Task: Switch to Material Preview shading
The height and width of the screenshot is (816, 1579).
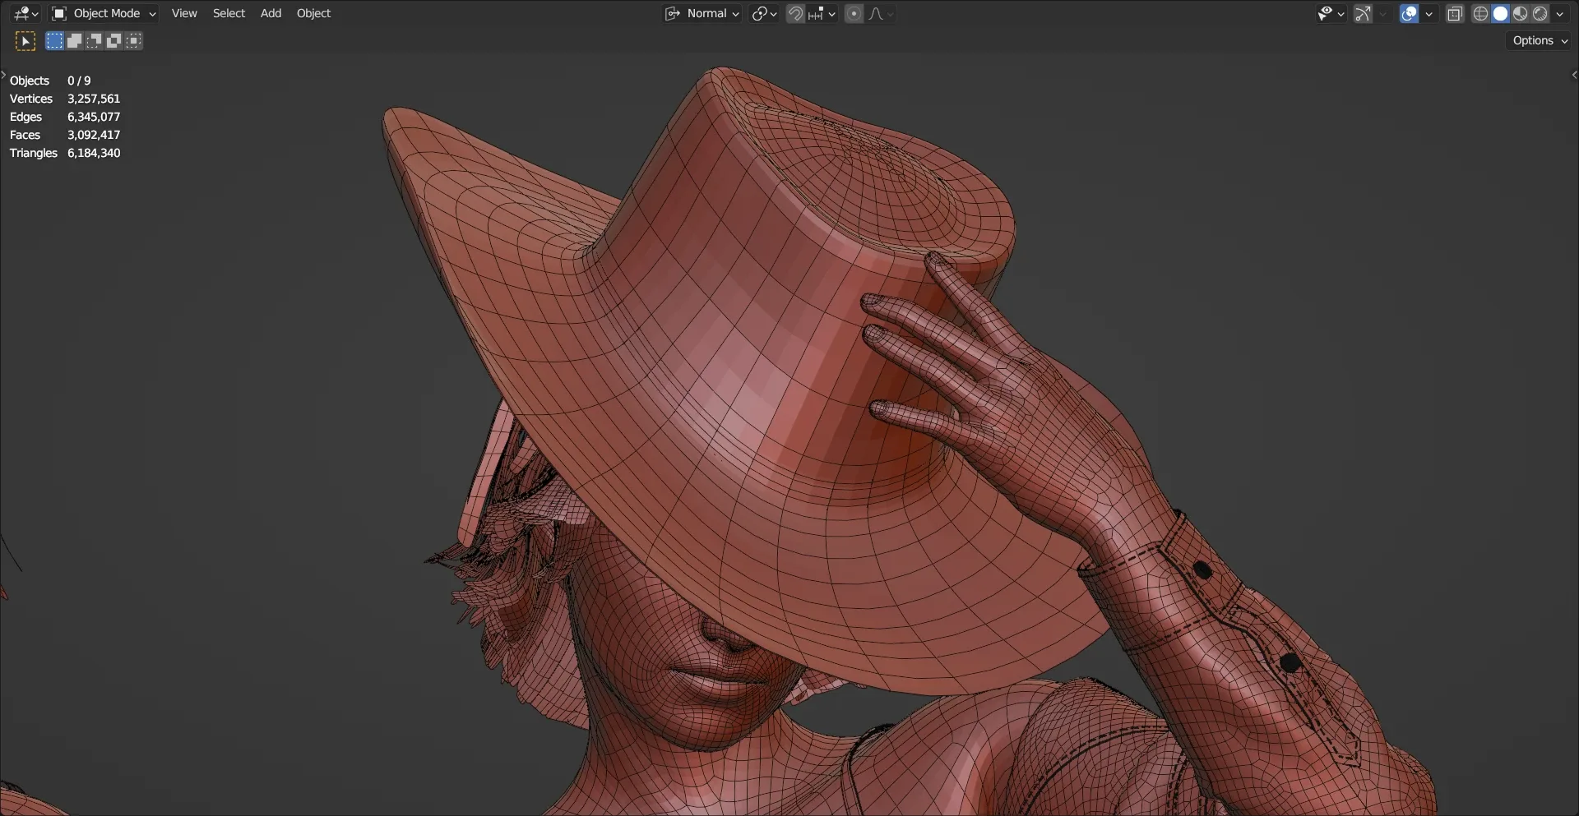Action: coord(1520,13)
